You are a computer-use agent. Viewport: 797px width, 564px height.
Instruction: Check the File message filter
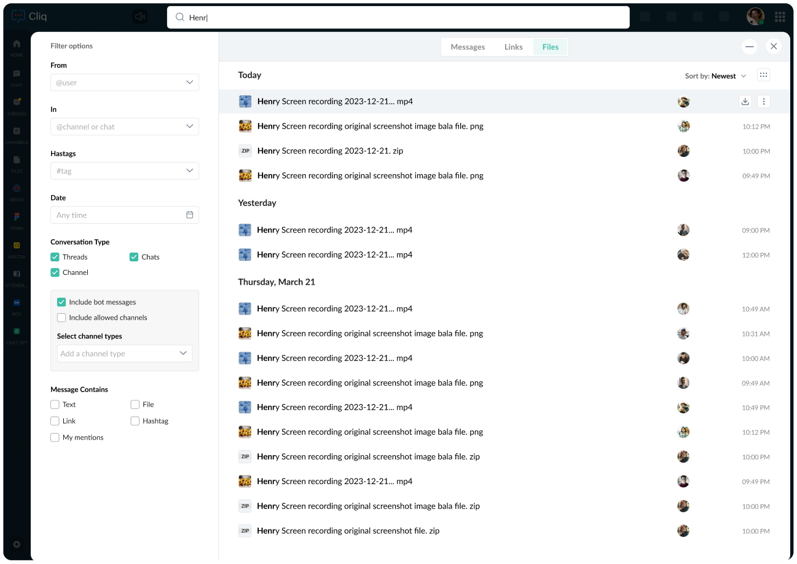[x=135, y=404]
